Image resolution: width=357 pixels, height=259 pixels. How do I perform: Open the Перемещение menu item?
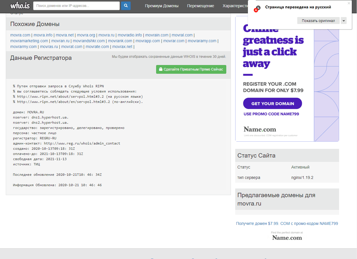(200, 6)
